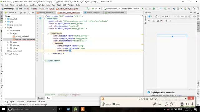
Task: Open the Profiler gauge icon in toolbar
Action: (162, 9)
